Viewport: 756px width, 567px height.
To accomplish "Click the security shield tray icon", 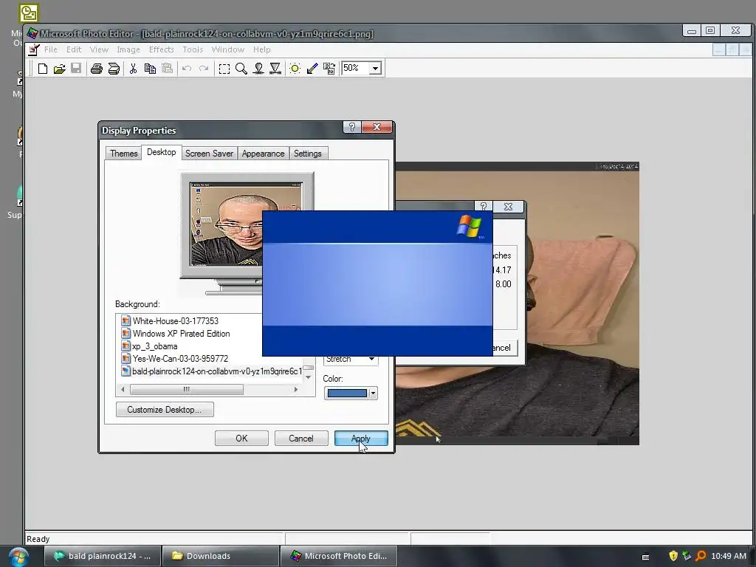I will click(673, 556).
